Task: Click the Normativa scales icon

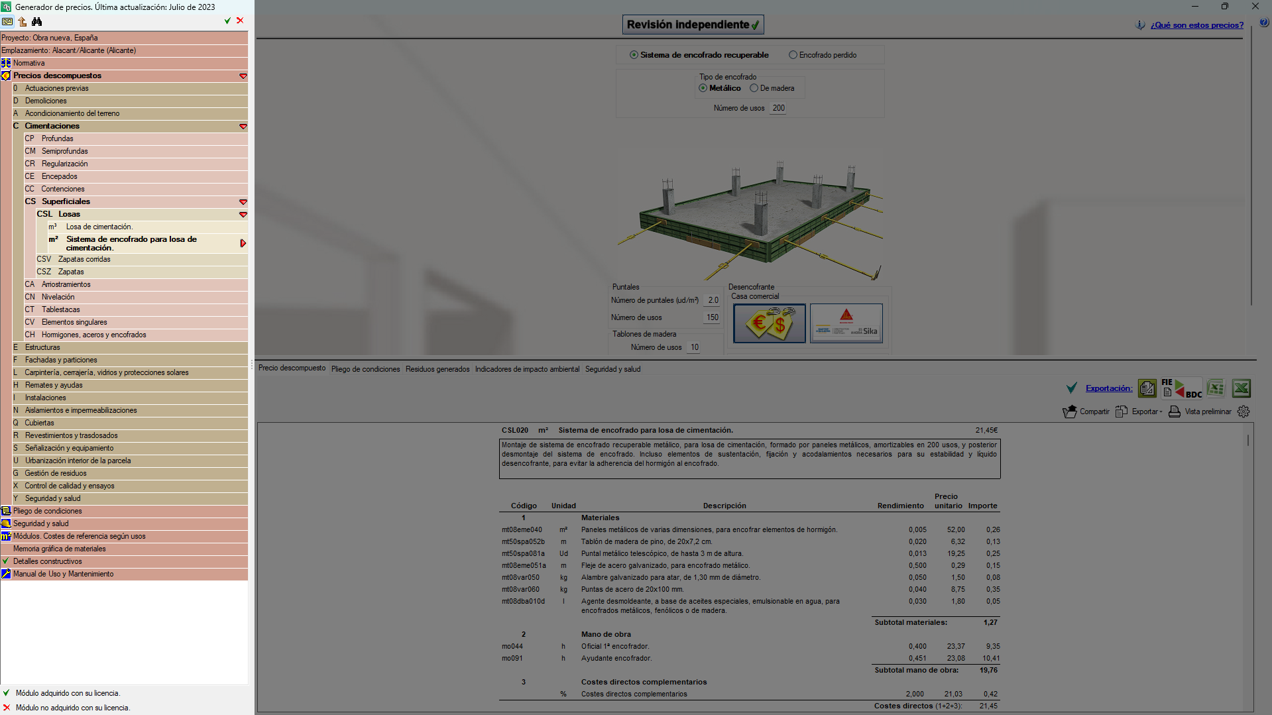Action: pyautogui.click(x=6, y=63)
